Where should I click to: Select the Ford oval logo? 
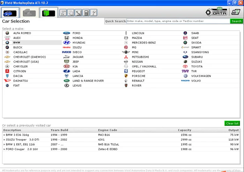67,33
